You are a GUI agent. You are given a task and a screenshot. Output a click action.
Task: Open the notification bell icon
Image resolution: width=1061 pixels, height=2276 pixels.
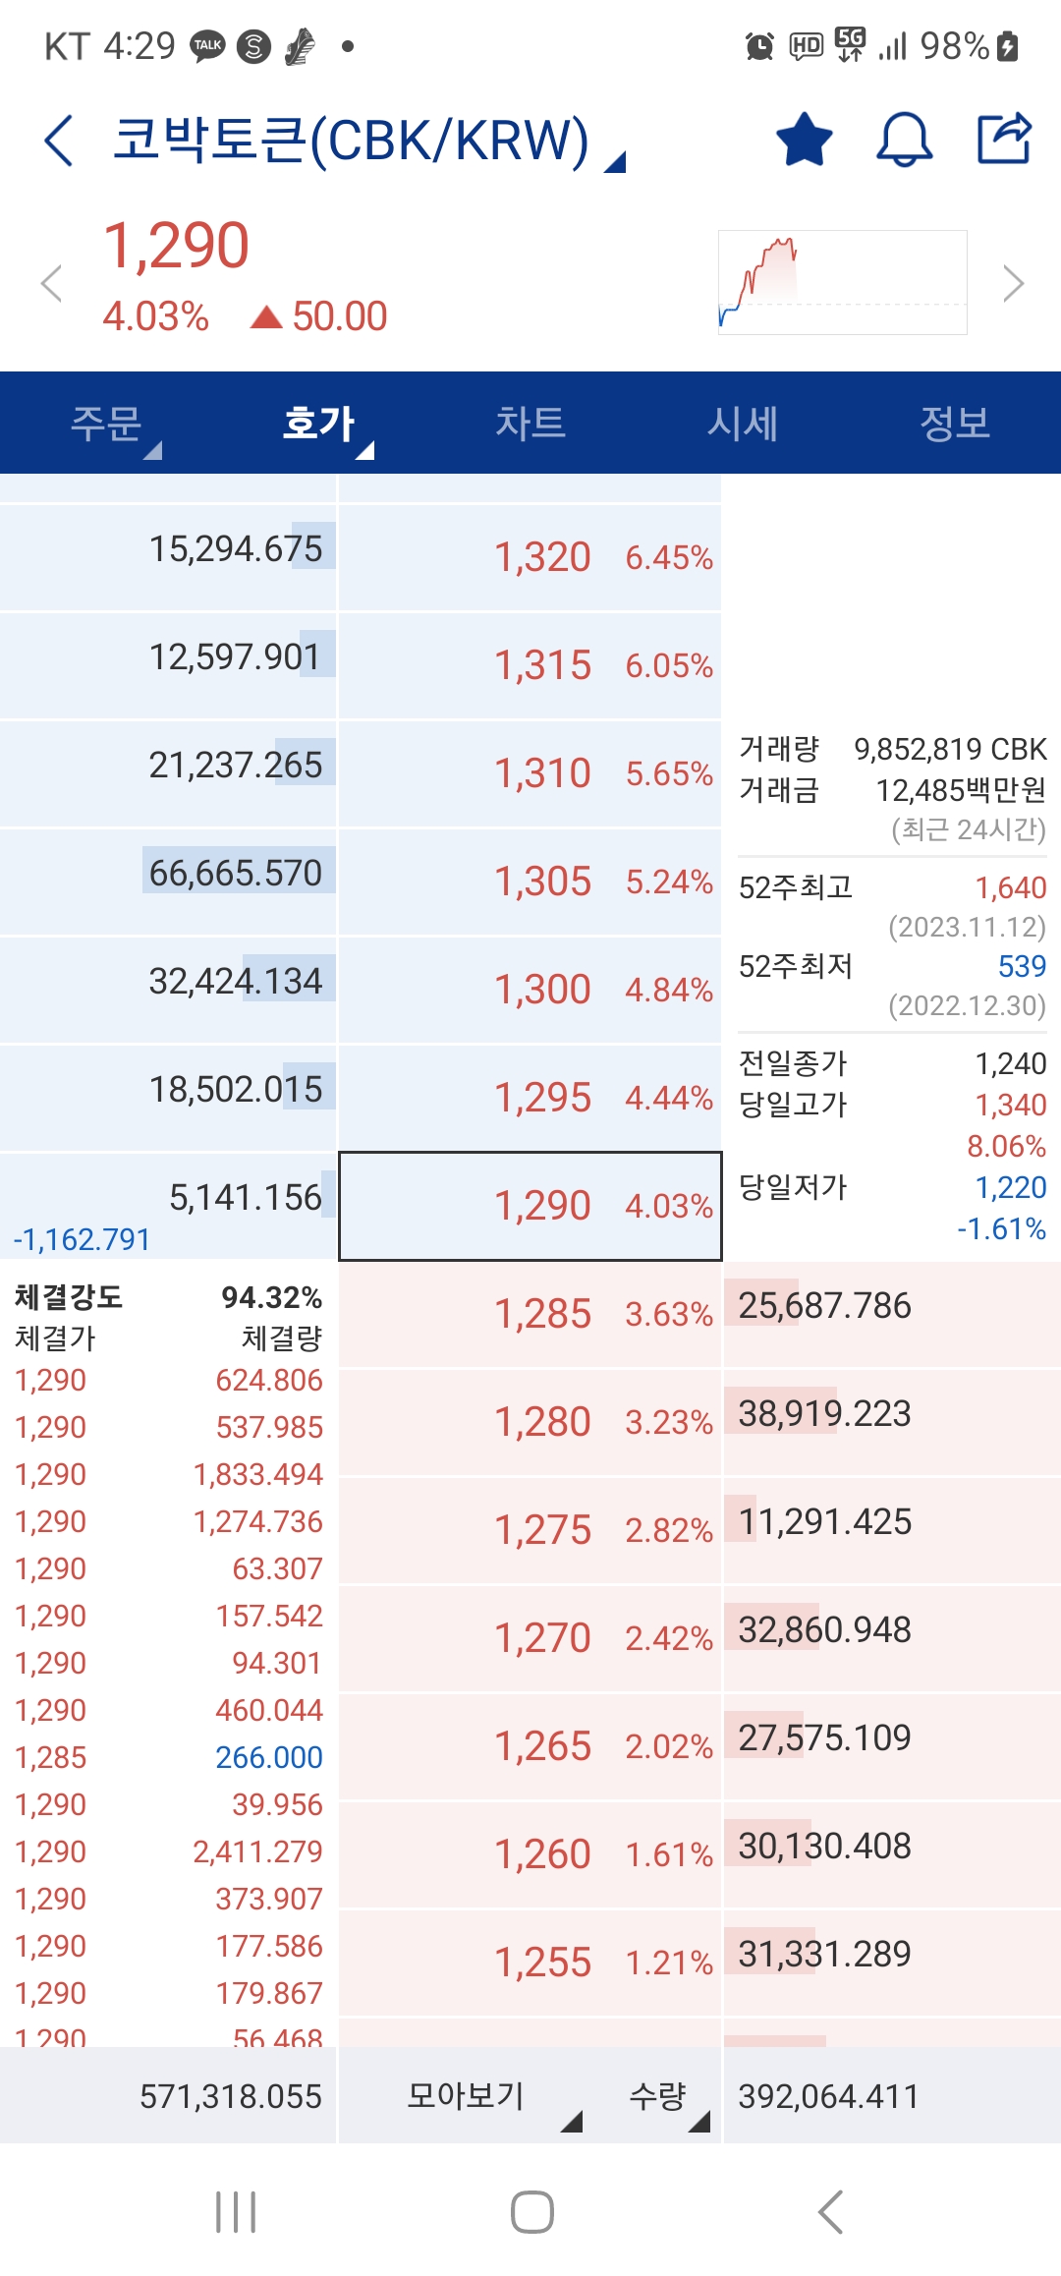point(903,140)
